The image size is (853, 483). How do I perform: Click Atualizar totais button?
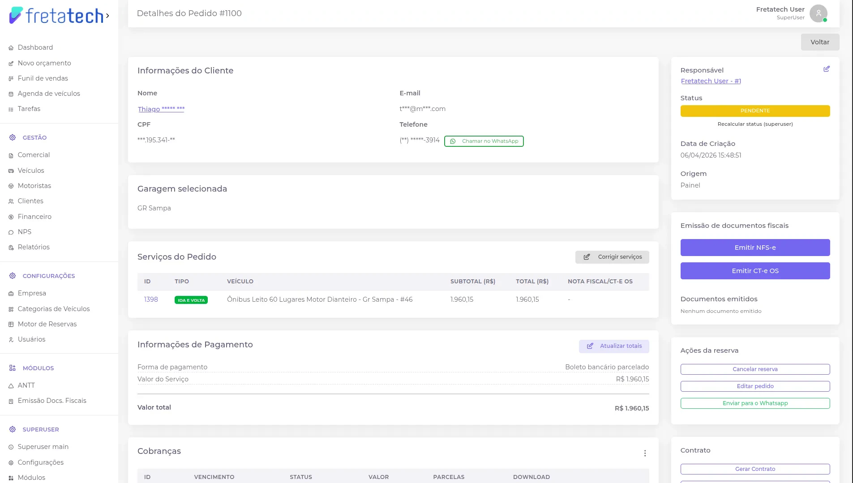(x=614, y=346)
